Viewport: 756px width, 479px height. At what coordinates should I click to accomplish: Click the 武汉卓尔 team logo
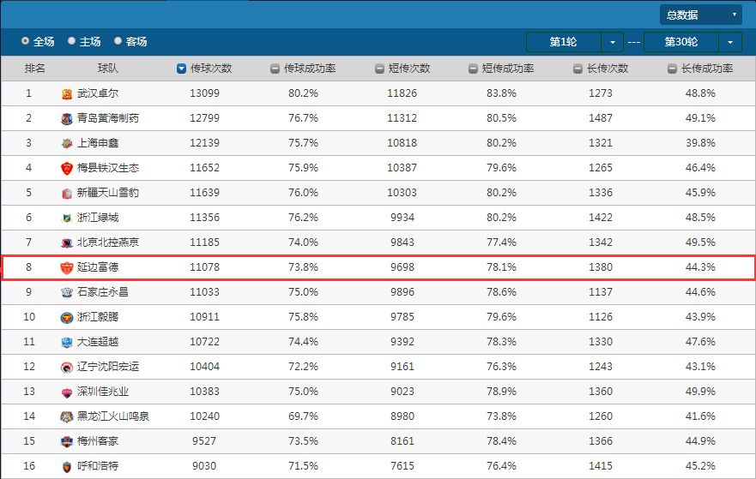(67, 94)
